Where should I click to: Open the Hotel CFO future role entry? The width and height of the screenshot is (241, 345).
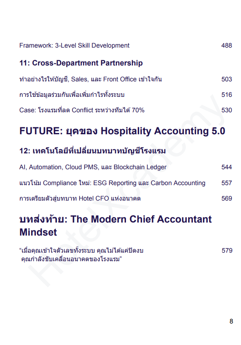(x=80, y=199)
